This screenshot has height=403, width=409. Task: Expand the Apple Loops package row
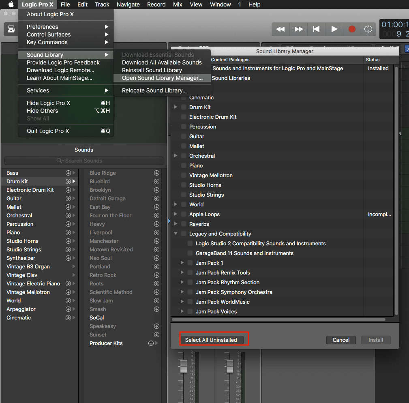[x=176, y=214]
